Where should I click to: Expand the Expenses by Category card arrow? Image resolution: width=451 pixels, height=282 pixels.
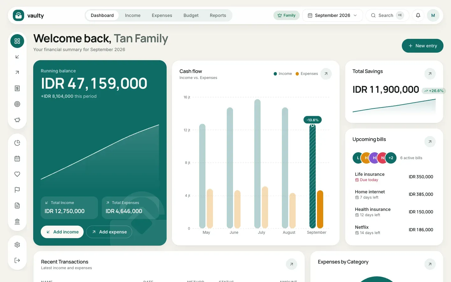point(430,264)
